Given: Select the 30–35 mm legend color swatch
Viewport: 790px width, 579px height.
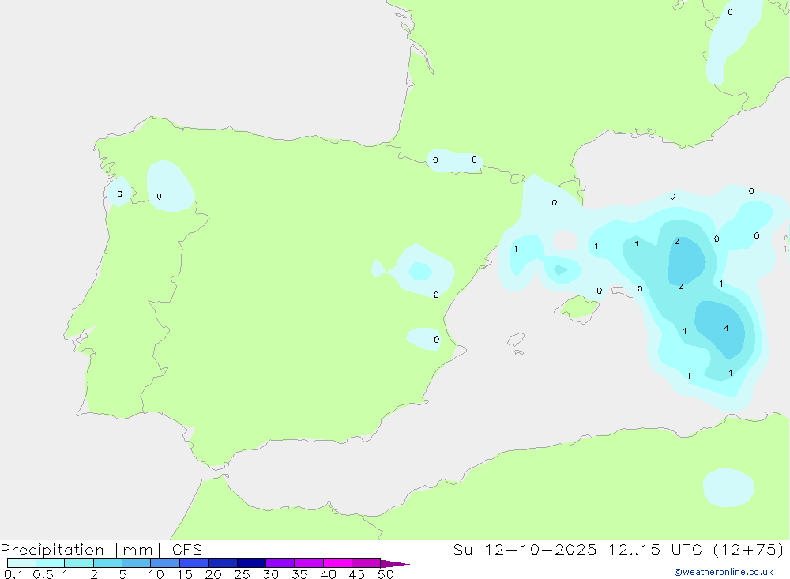Looking at the screenshot, I should [280, 563].
